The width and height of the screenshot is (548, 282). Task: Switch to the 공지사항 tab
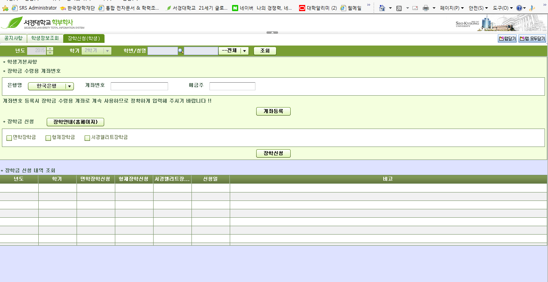14,38
